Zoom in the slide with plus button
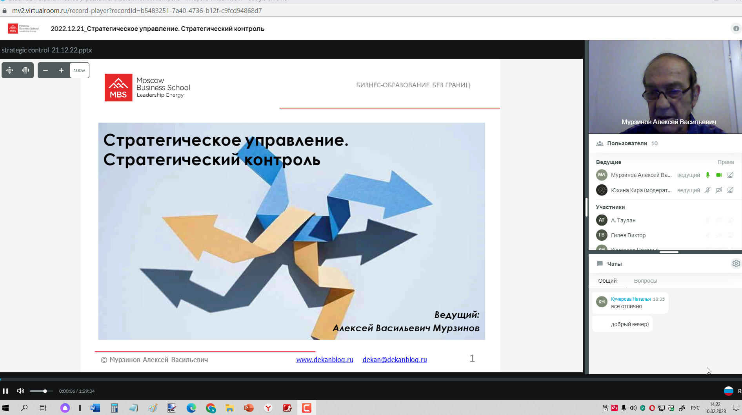The width and height of the screenshot is (742, 415). tap(61, 70)
